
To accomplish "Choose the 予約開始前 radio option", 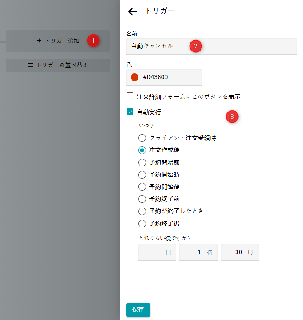I will [142, 162].
